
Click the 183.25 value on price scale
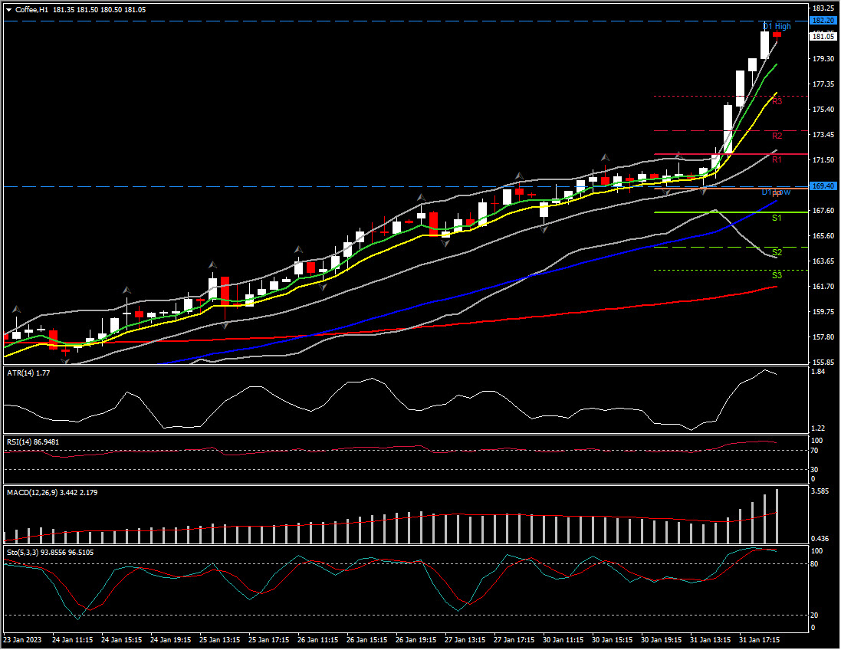tap(822, 8)
